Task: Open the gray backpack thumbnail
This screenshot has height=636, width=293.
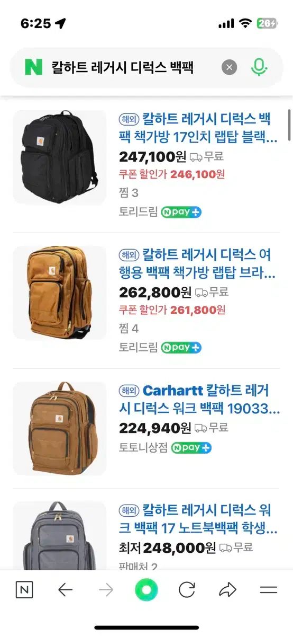Action: 59,535
